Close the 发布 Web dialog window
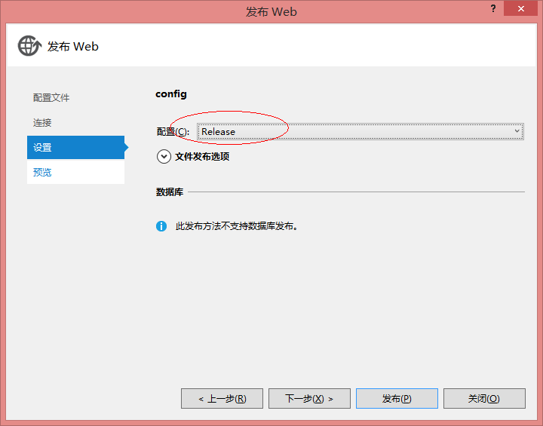Screen dimensions: 543x426 click(x=520, y=8)
